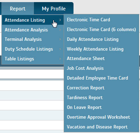Screen dimensions: 140x133
Task: Expand the Table Listings submenu arrow
Action: (x=60, y=59)
